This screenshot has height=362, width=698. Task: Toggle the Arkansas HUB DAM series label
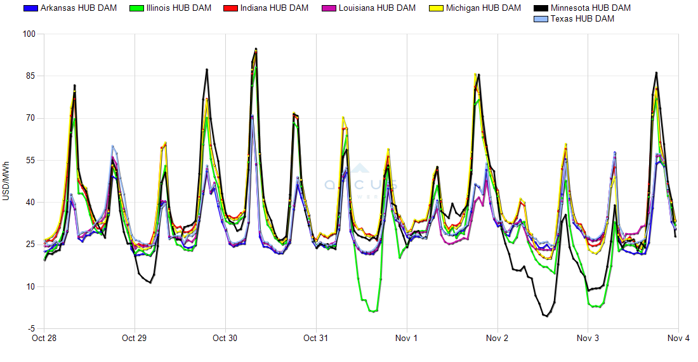click(78, 8)
